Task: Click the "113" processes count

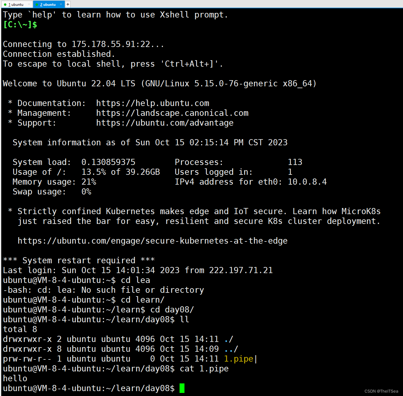Action: [295, 162]
